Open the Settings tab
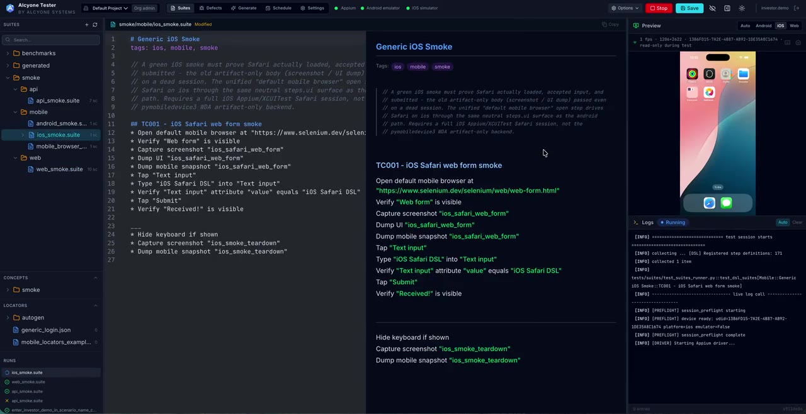Viewport: 806px width, 414px height. click(312, 8)
